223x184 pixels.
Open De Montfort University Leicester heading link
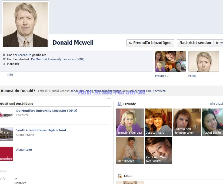pos(47,111)
